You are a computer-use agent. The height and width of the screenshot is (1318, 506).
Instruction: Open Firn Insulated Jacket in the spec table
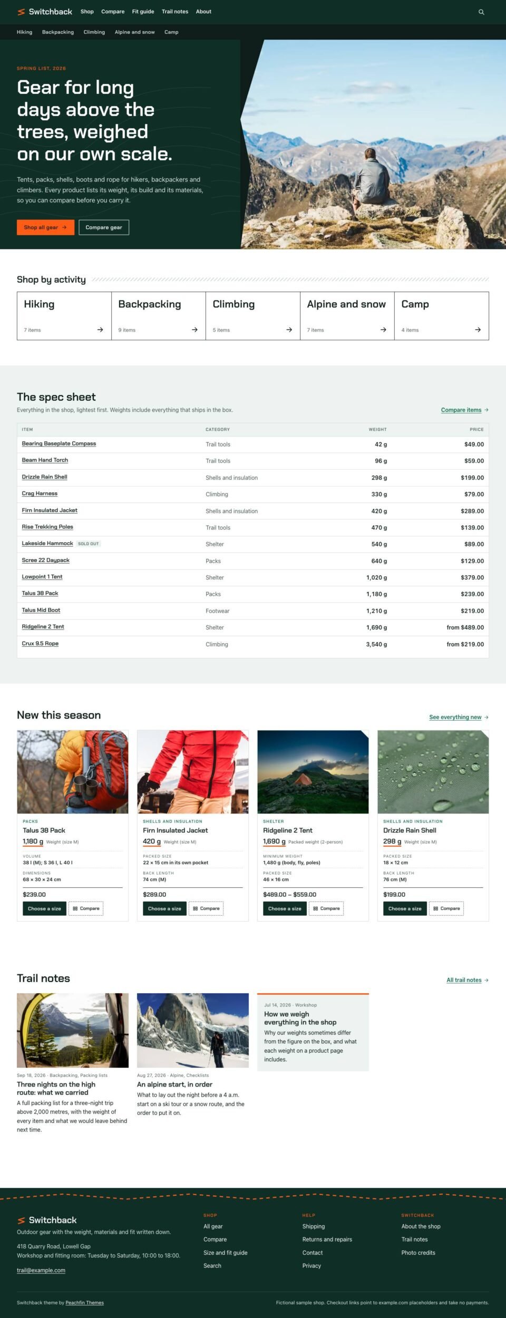(x=50, y=510)
